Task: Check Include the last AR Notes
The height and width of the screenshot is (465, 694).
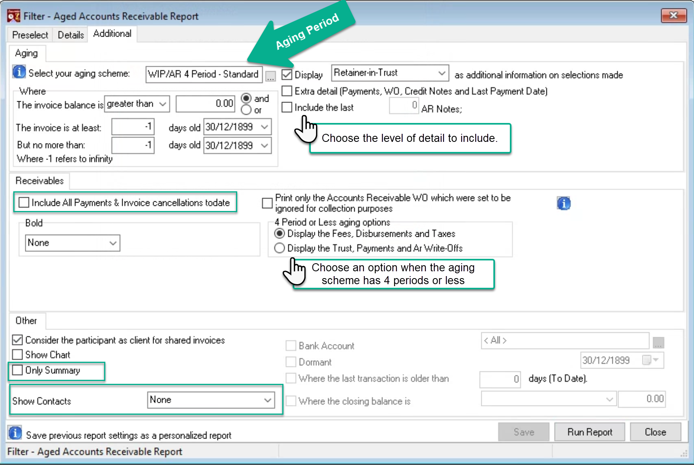Action: [287, 107]
